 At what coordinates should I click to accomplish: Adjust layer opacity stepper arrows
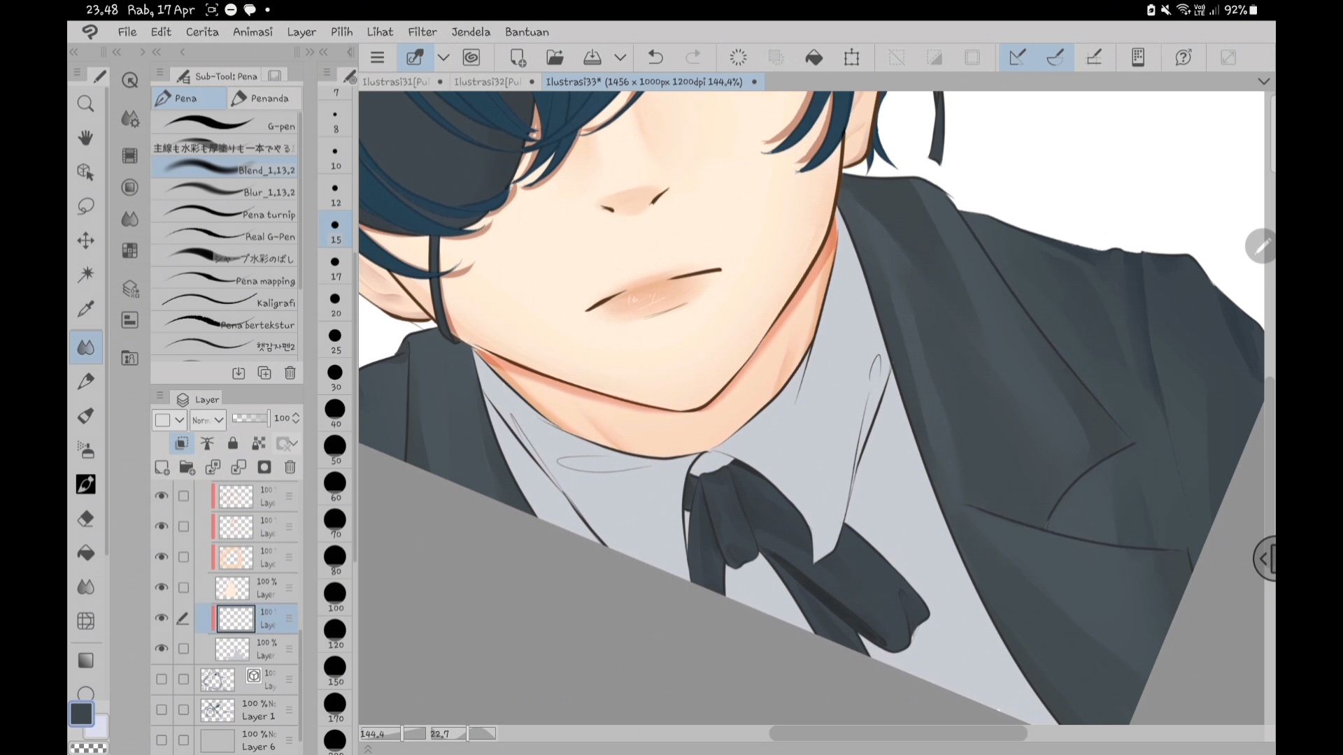tap(296, 418)
